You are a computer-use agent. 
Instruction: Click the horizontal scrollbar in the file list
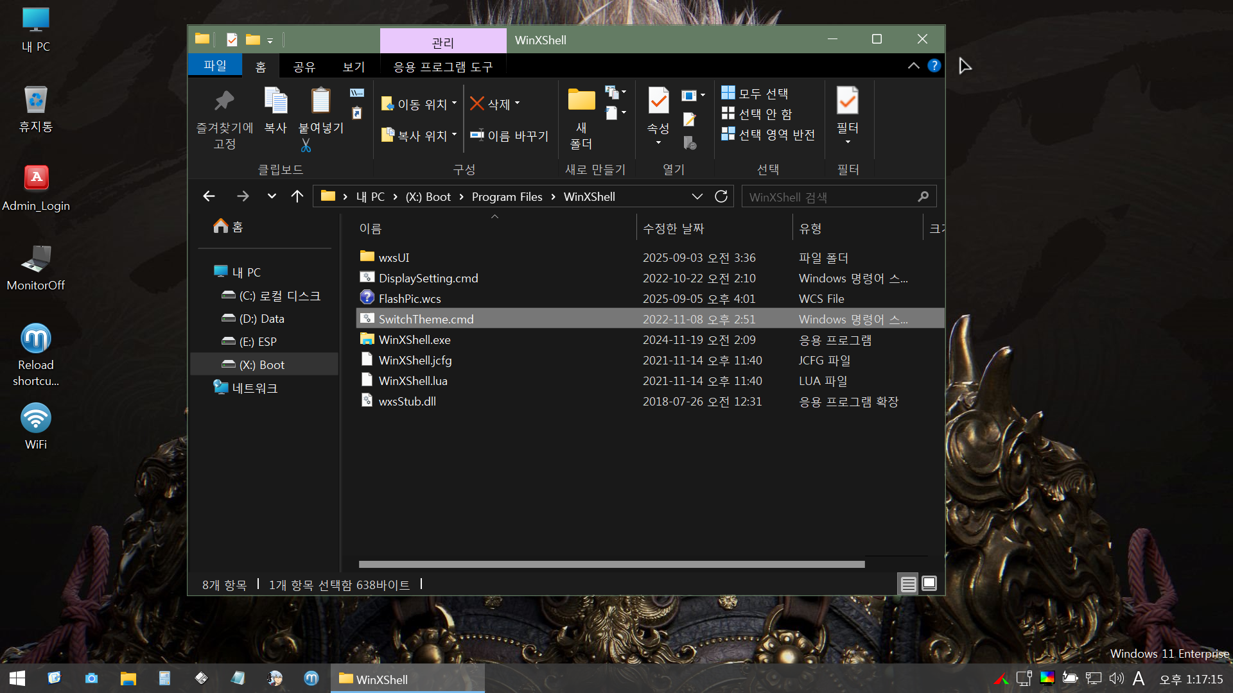611,565
